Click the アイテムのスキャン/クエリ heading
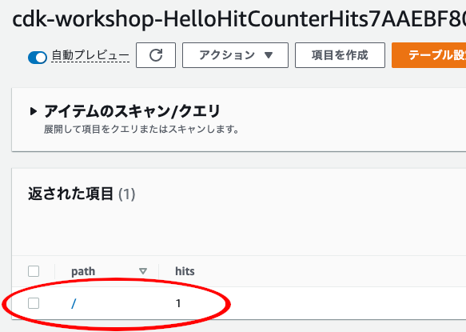This screenshot has width=466, height=332. [132, 111]
